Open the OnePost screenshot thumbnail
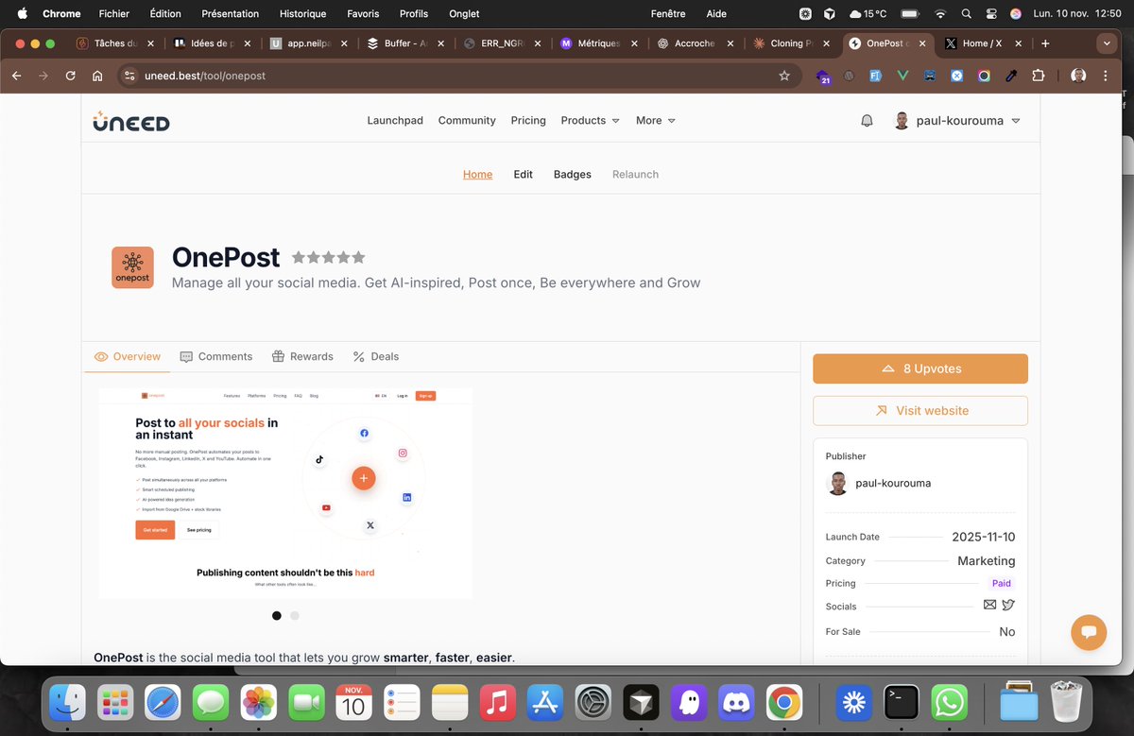 [285, 492]
